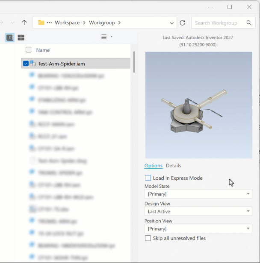
Task: Click the file list vertical scrollbar
Action: (x=134, y=62)
